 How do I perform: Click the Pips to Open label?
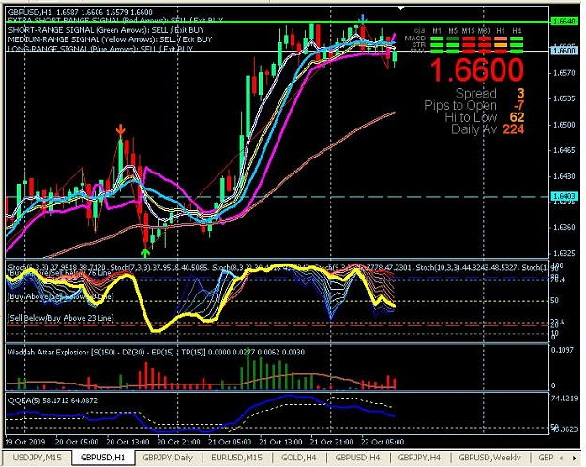point(460,105)
